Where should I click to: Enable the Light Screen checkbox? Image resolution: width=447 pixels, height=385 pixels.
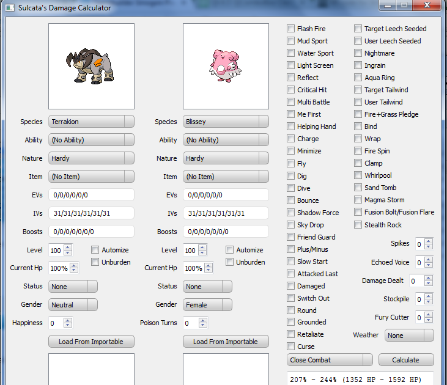[290, 65]
